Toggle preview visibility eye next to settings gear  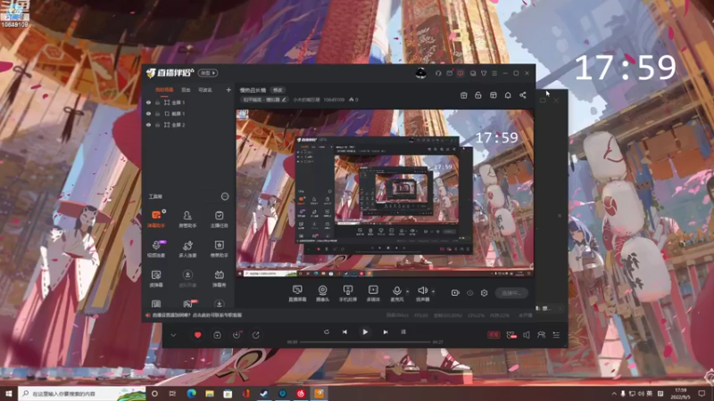click(x=470, y=293)
